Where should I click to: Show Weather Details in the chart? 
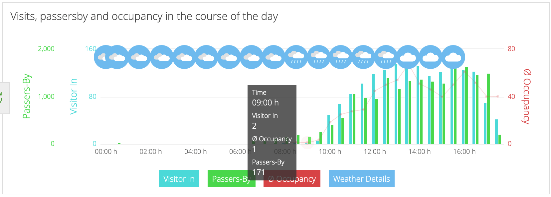[361, 179]
